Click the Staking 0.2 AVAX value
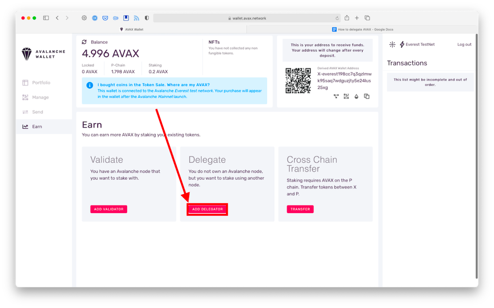Screen dimensions: 494x308 (158, 72)
